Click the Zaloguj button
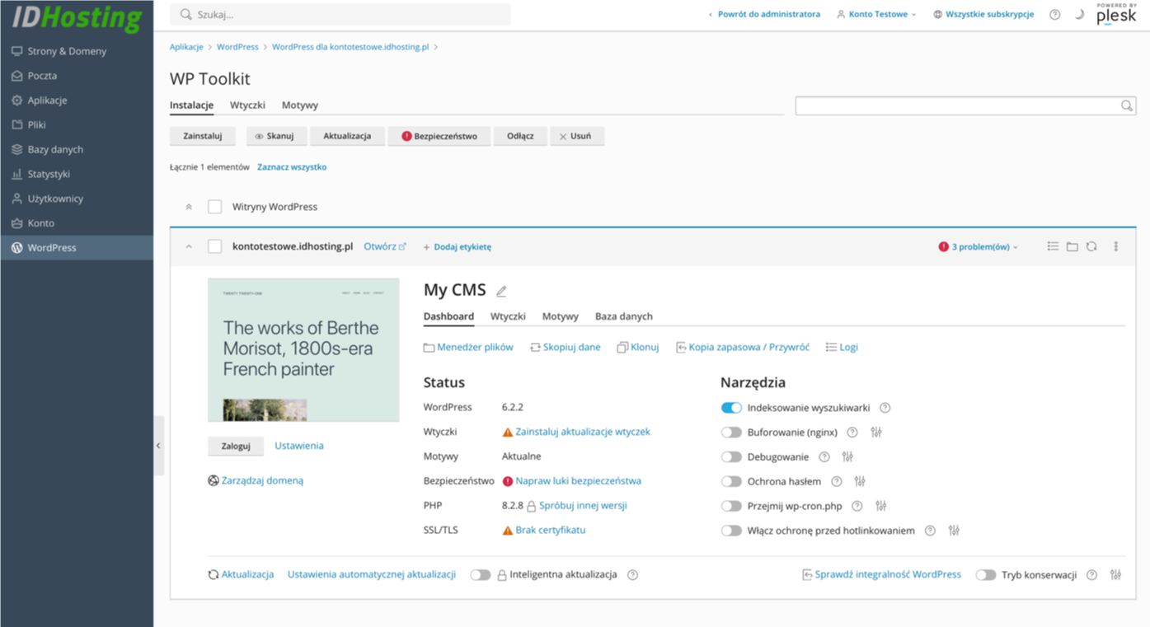The image size is (1150, 627). (x=236, y=446)
